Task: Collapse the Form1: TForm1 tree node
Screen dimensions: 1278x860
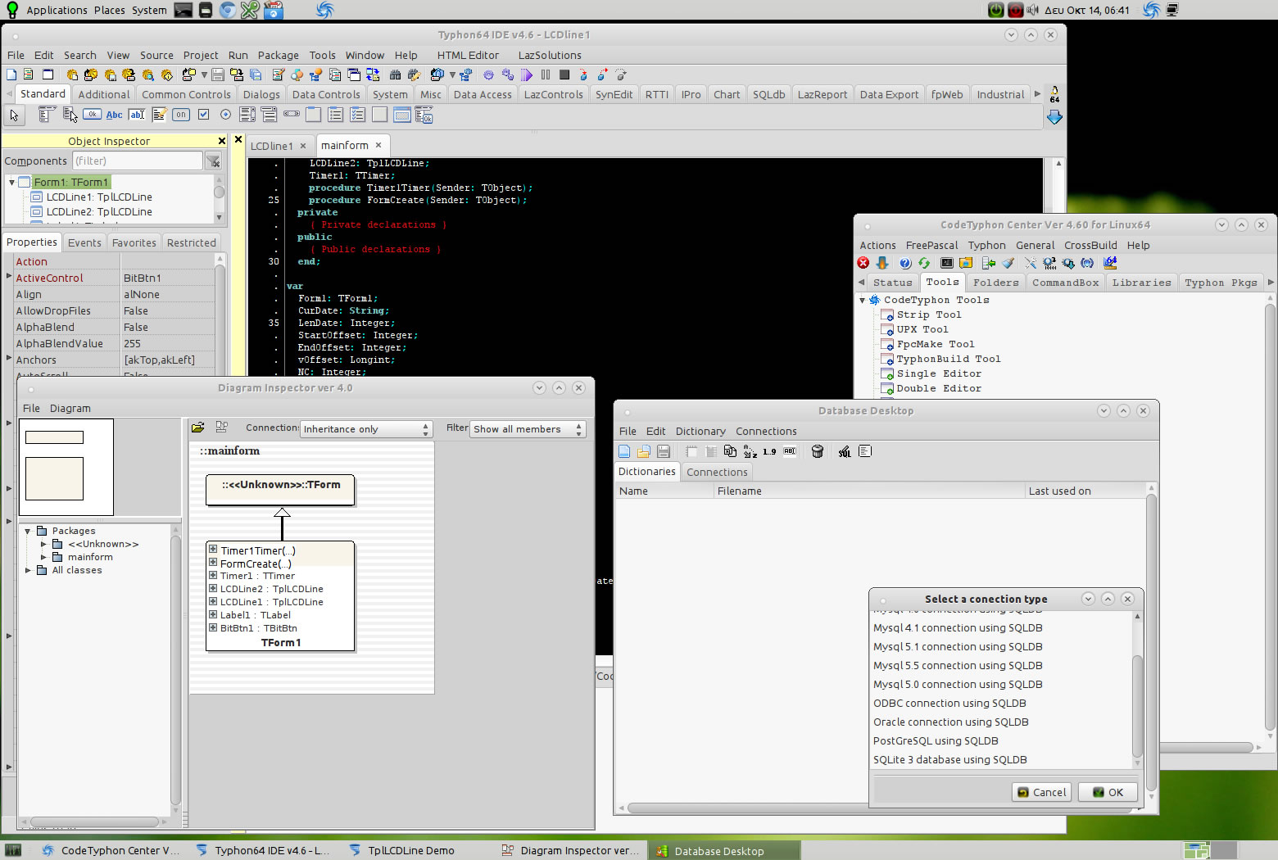Action: (11, 182)
